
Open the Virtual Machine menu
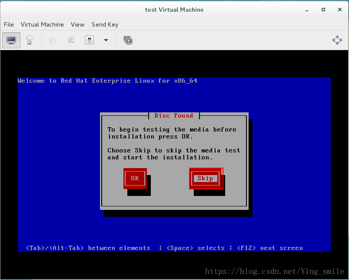42,24
